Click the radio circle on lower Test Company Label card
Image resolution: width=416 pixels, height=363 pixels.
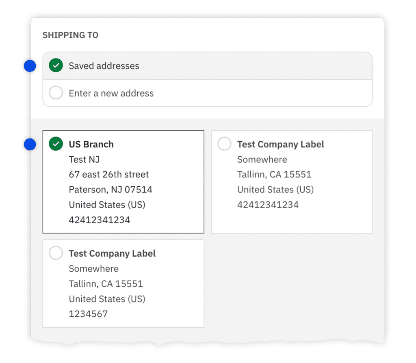(56, 253)
